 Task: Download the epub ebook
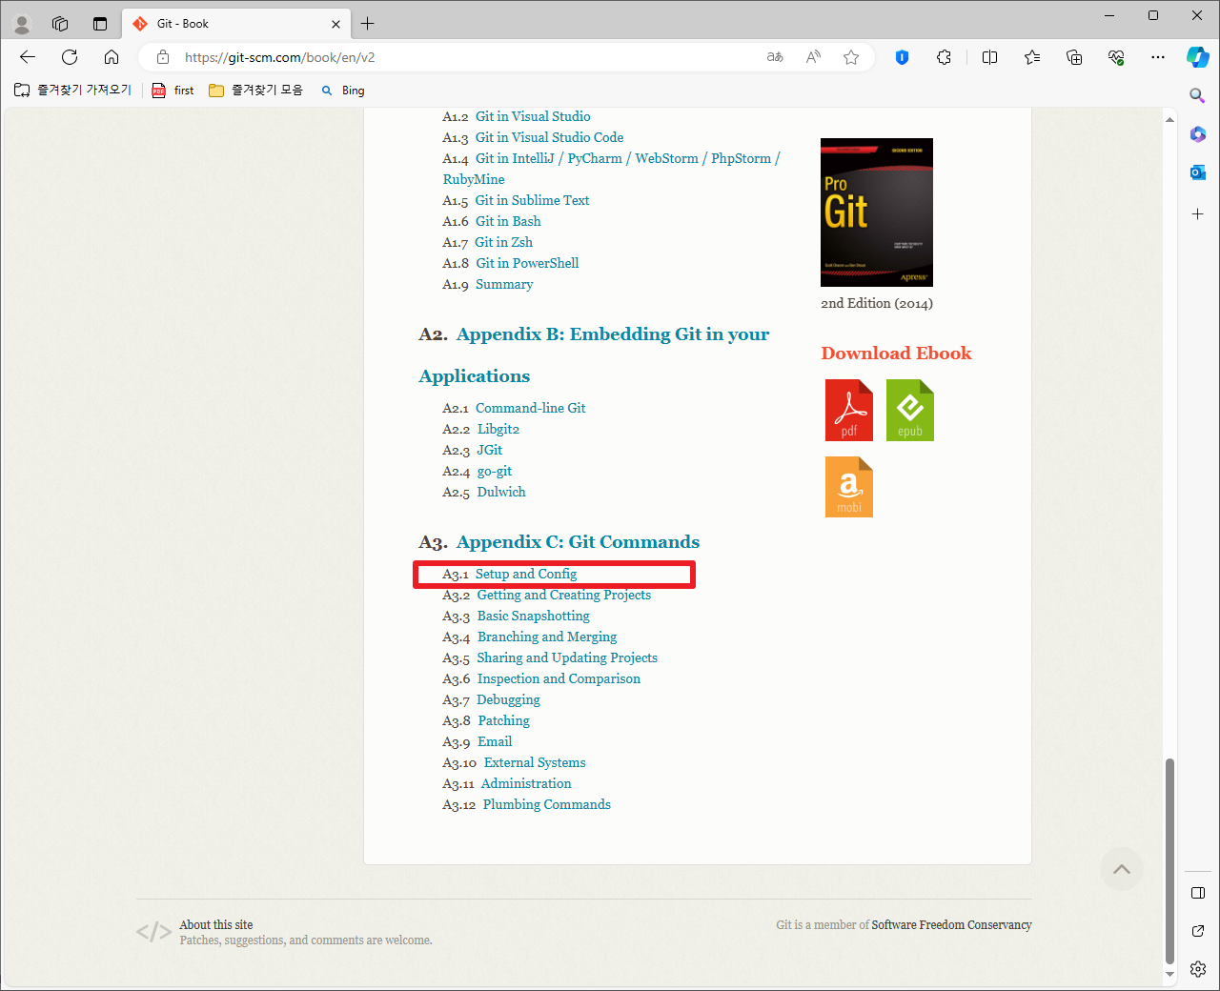point(910,411)
